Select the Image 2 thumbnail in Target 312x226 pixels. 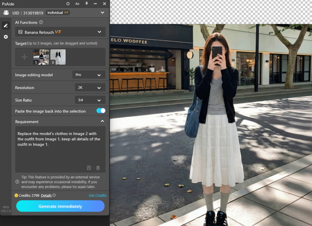point(58,57)
